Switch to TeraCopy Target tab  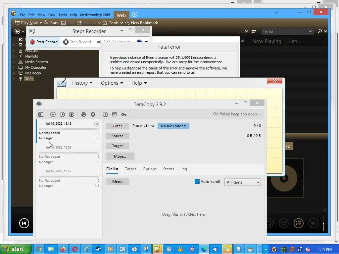(130, 169)
